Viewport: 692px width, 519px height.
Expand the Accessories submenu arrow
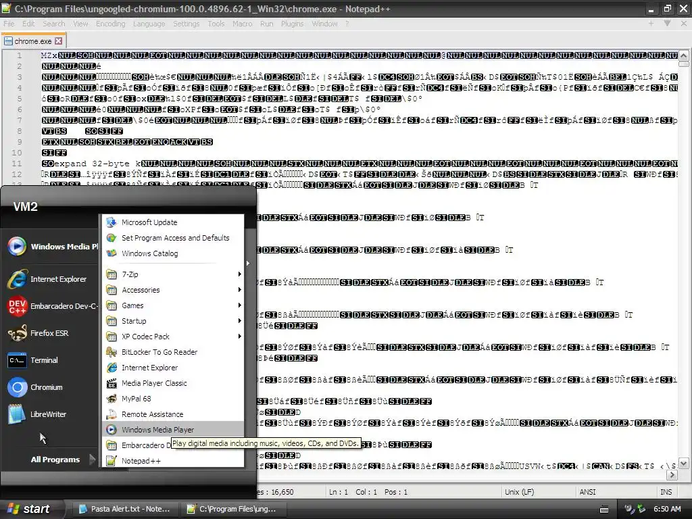pos(240,290)
